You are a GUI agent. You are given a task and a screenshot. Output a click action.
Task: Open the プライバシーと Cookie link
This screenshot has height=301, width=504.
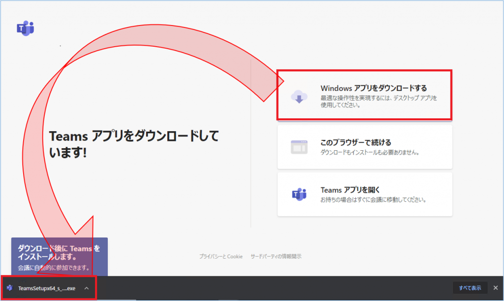point(220,256)
